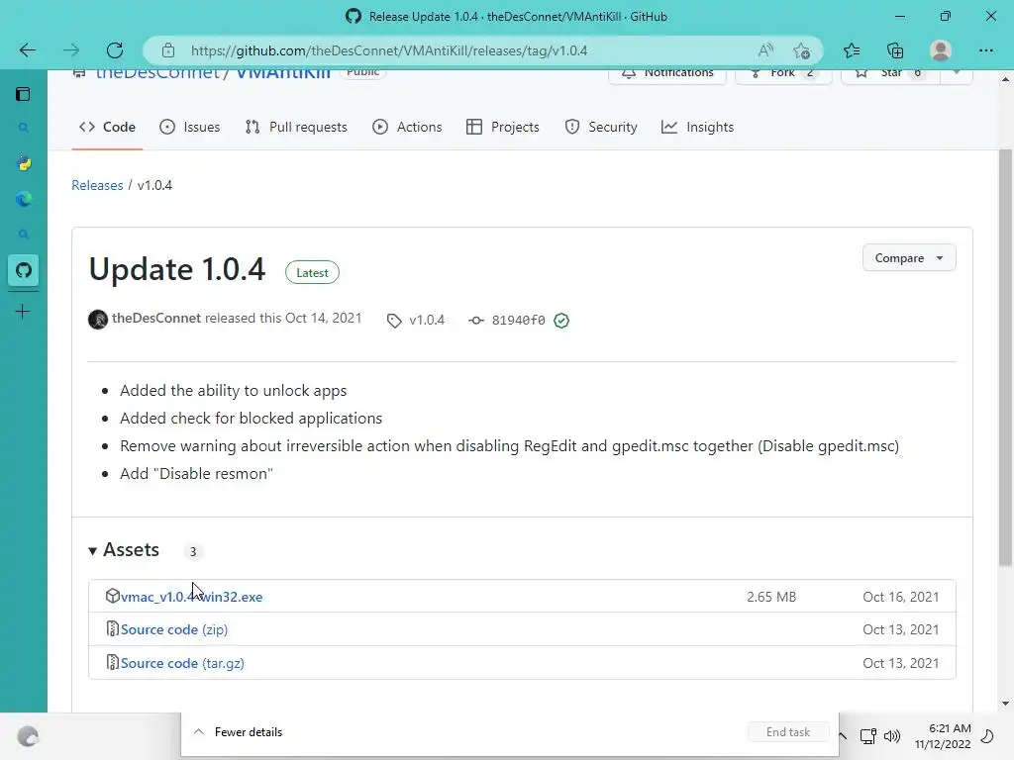Switch to the Edge vertical tab
The width and height of the screenshot is (1014, 760).
coord(24,199)
